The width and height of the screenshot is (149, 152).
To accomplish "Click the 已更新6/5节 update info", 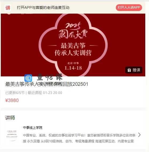I will (15, 93).
